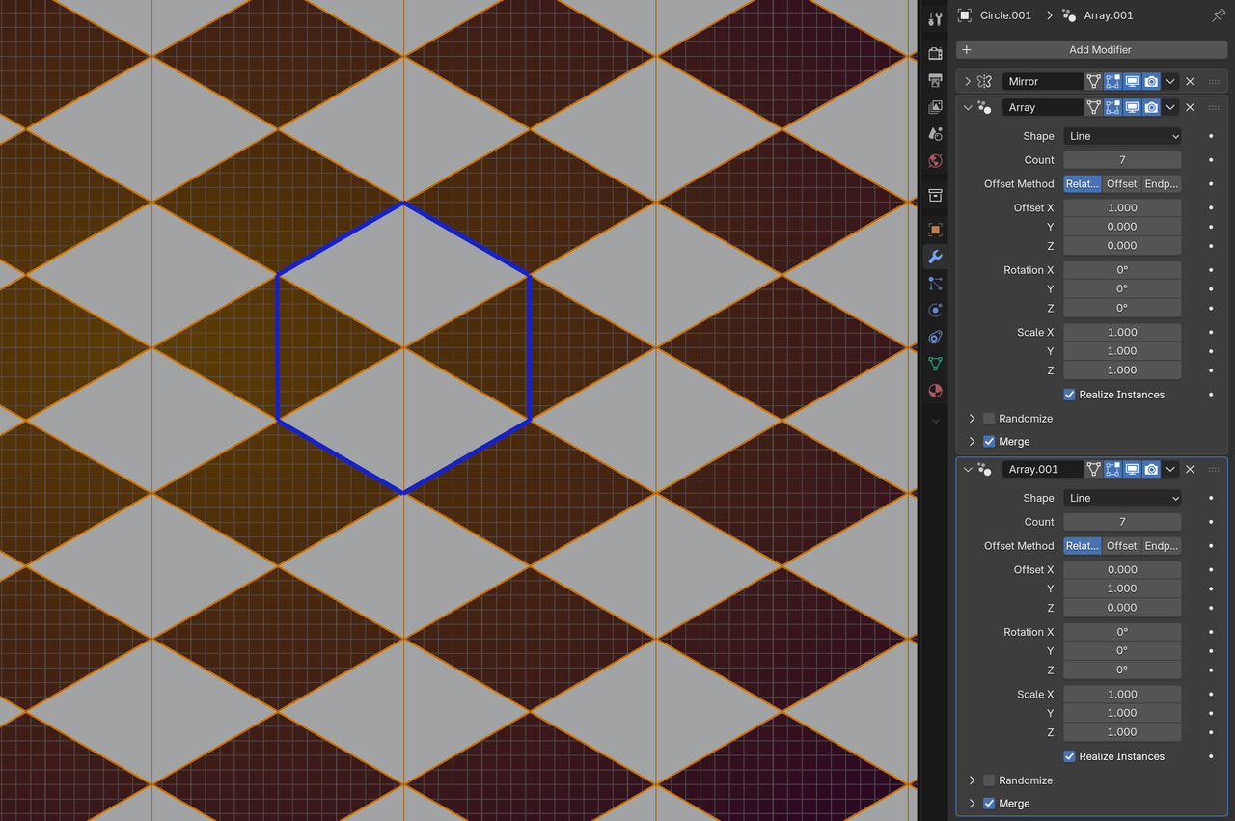The height and width of the screenshot is (821, 1235).
Task: Select the Relative offset method for Array.001
Action: tap(1082, 545)
